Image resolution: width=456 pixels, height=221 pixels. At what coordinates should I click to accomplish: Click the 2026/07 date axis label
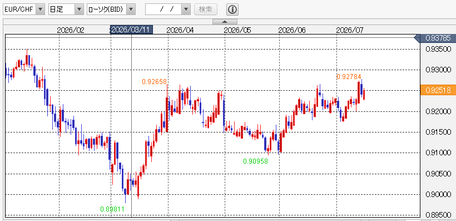point(350,30)
